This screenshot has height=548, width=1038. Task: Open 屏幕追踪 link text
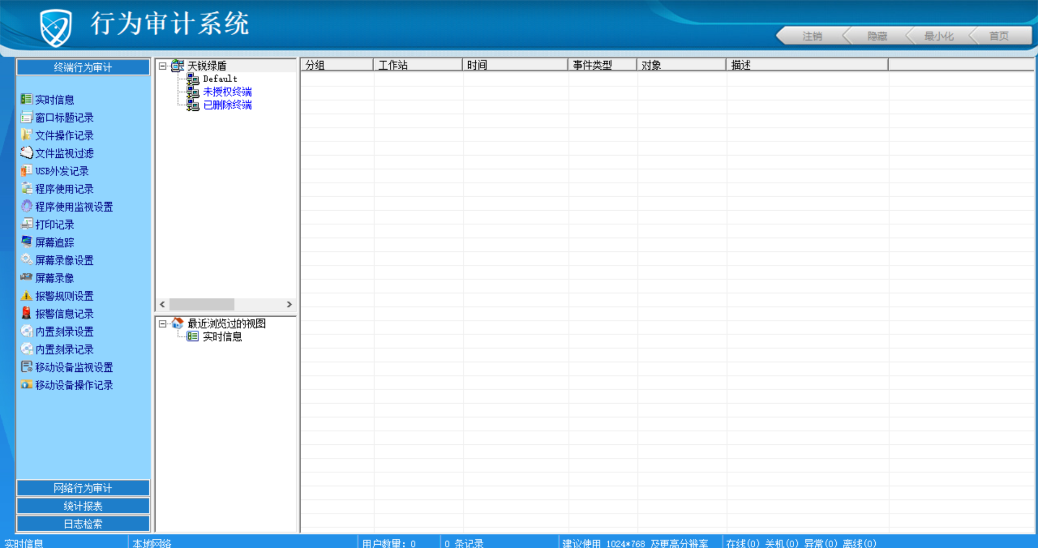[55, 242]
